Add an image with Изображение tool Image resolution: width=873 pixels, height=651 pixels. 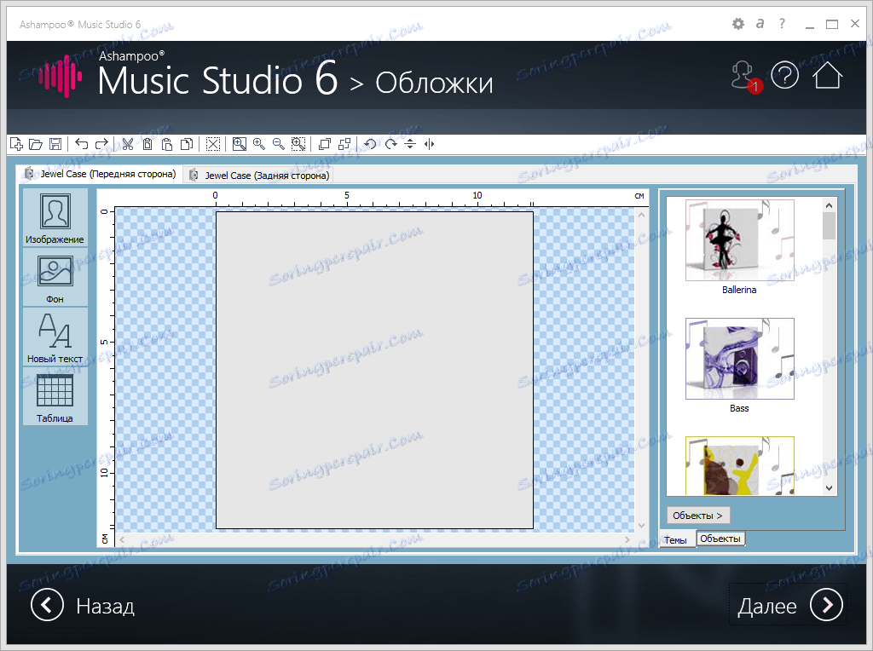55,217
